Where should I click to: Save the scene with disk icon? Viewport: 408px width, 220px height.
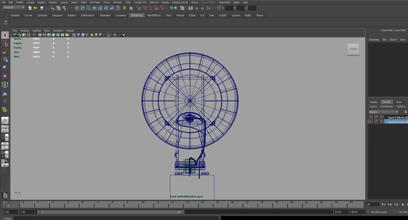click(42, 8)
